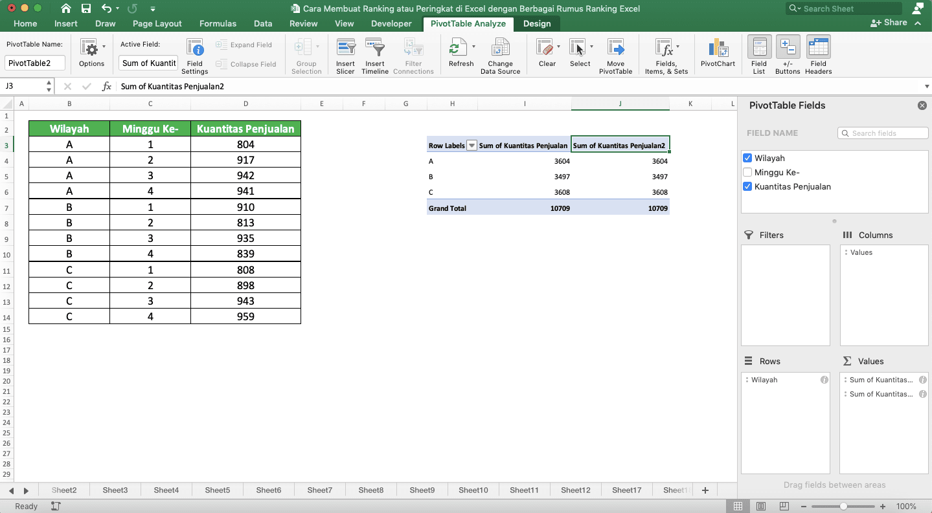Open the Page Layout tab
Screen dimensions: 932x513
pos(157,23)
